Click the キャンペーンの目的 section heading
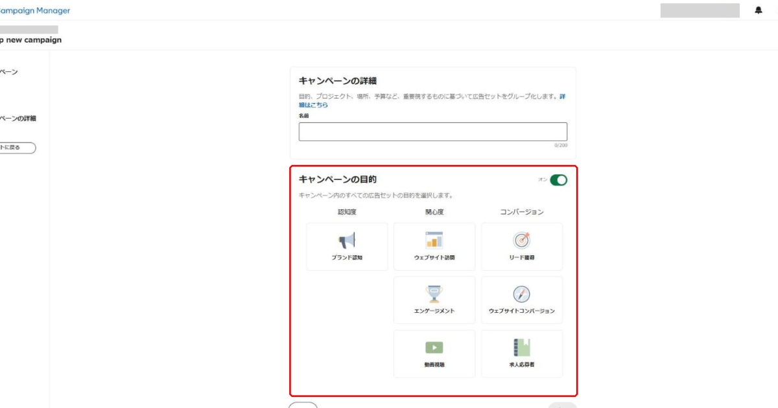 tap(337, 179)
